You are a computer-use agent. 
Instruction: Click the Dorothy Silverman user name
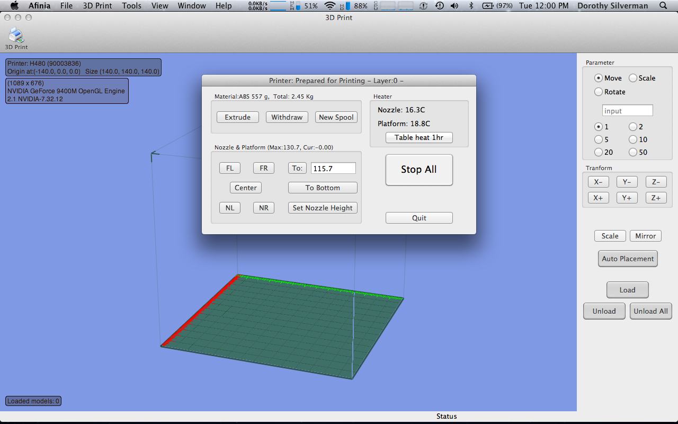pos(612,6)
